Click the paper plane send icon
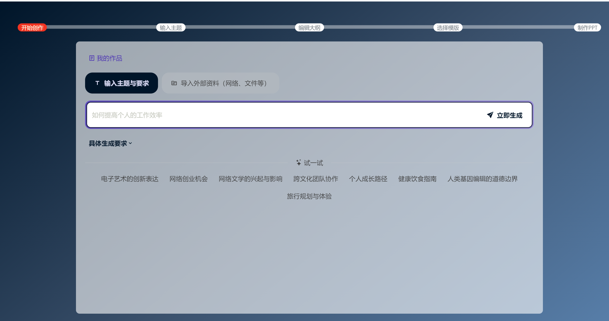This screenshot has height=321, width=609. [490, 115]
